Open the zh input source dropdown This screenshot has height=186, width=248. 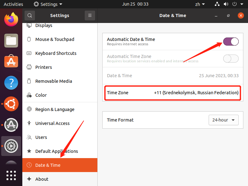200,4
